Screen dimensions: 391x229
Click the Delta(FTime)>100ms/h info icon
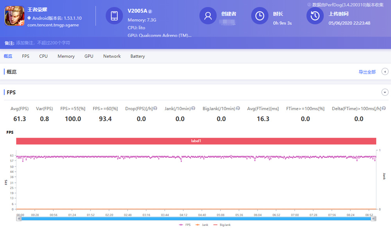384,109
